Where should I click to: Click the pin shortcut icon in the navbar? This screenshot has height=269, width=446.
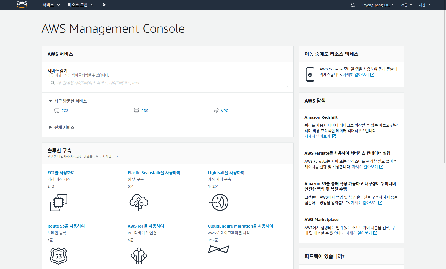click(104, 5)
